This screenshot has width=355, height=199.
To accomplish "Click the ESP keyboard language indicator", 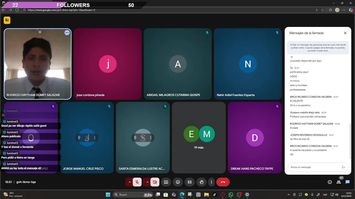I will 325,195.
